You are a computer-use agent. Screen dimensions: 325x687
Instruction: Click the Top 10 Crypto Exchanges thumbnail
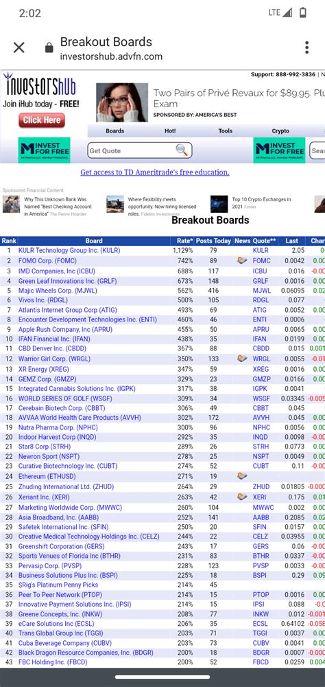[x=219, y=204]
